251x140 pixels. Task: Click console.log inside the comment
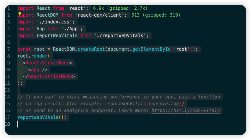tap(163, 104)
